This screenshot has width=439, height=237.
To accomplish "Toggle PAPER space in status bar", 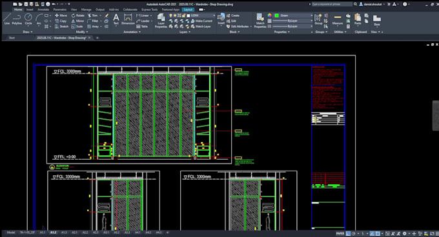I will tap(340, 233).
